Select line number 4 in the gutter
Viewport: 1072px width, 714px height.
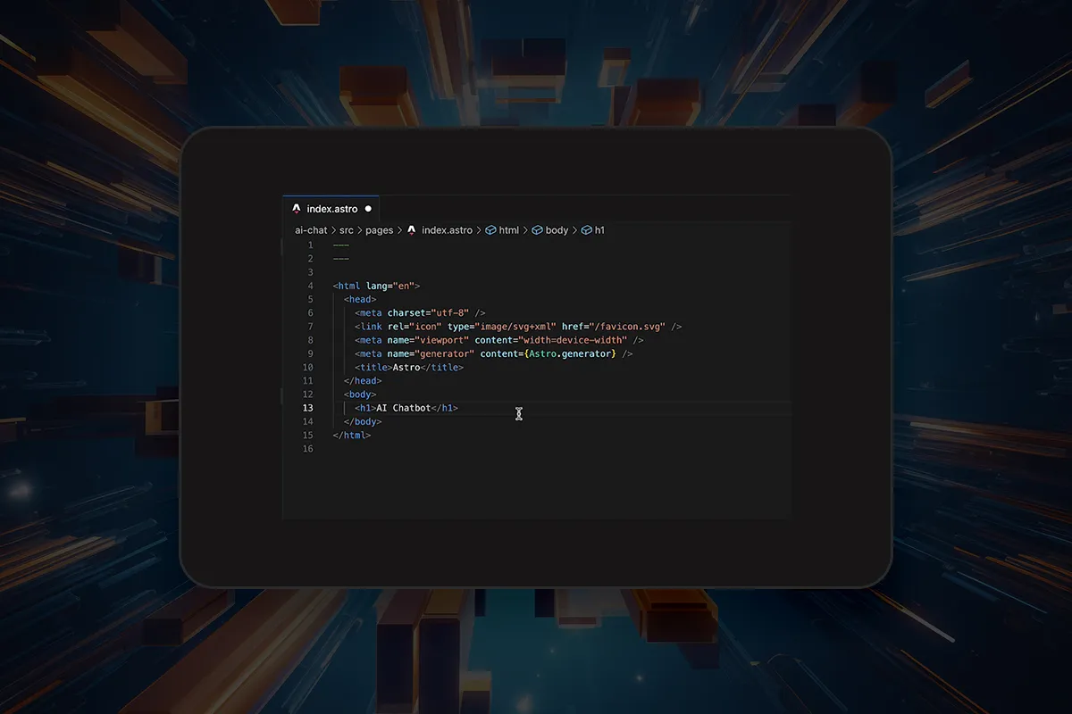click(x=310, y=286)
